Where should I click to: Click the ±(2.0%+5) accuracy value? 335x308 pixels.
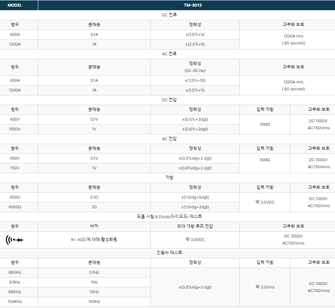coord(195,44)
